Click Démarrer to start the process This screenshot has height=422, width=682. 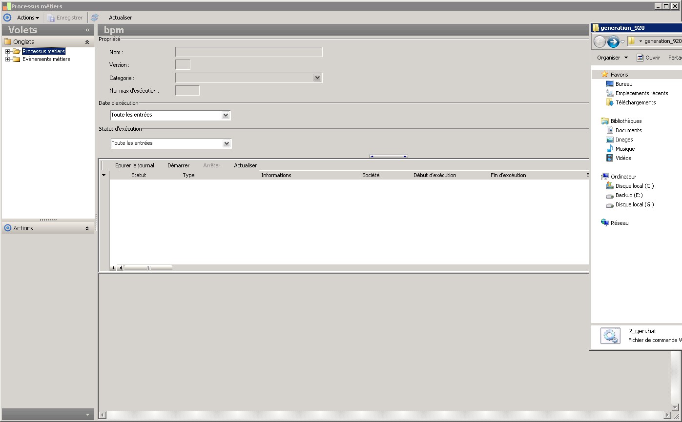pos(178,165)
